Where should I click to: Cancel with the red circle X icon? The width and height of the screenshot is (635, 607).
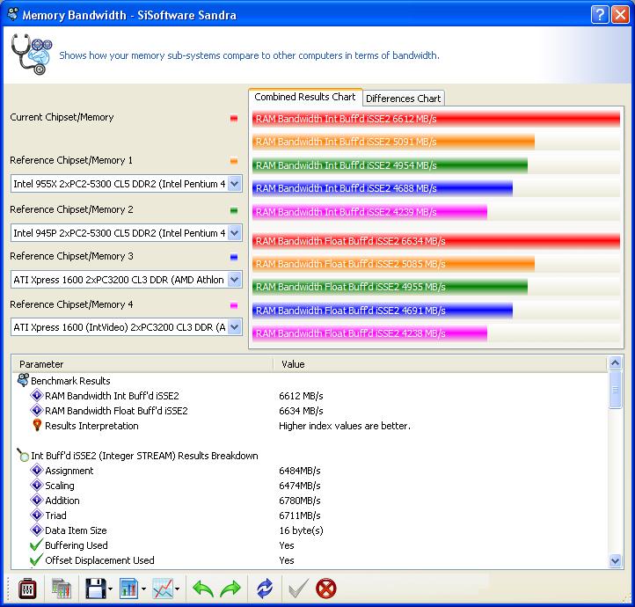pyautogui.click(x=326, y=589)
